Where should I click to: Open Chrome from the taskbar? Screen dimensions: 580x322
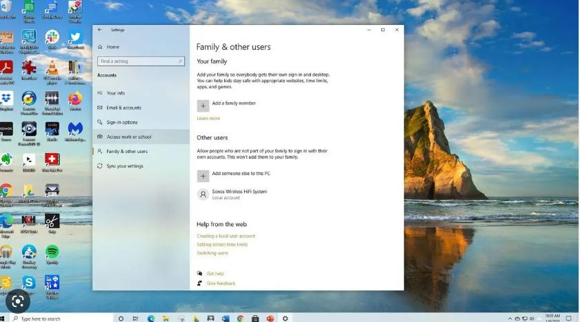(x=241, y=319)
